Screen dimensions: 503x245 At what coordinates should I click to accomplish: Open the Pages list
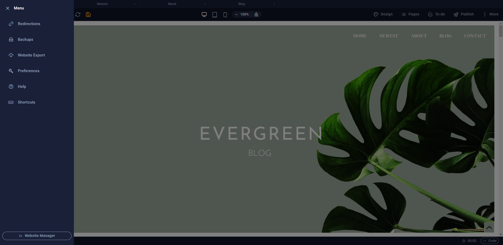(410, 14)
